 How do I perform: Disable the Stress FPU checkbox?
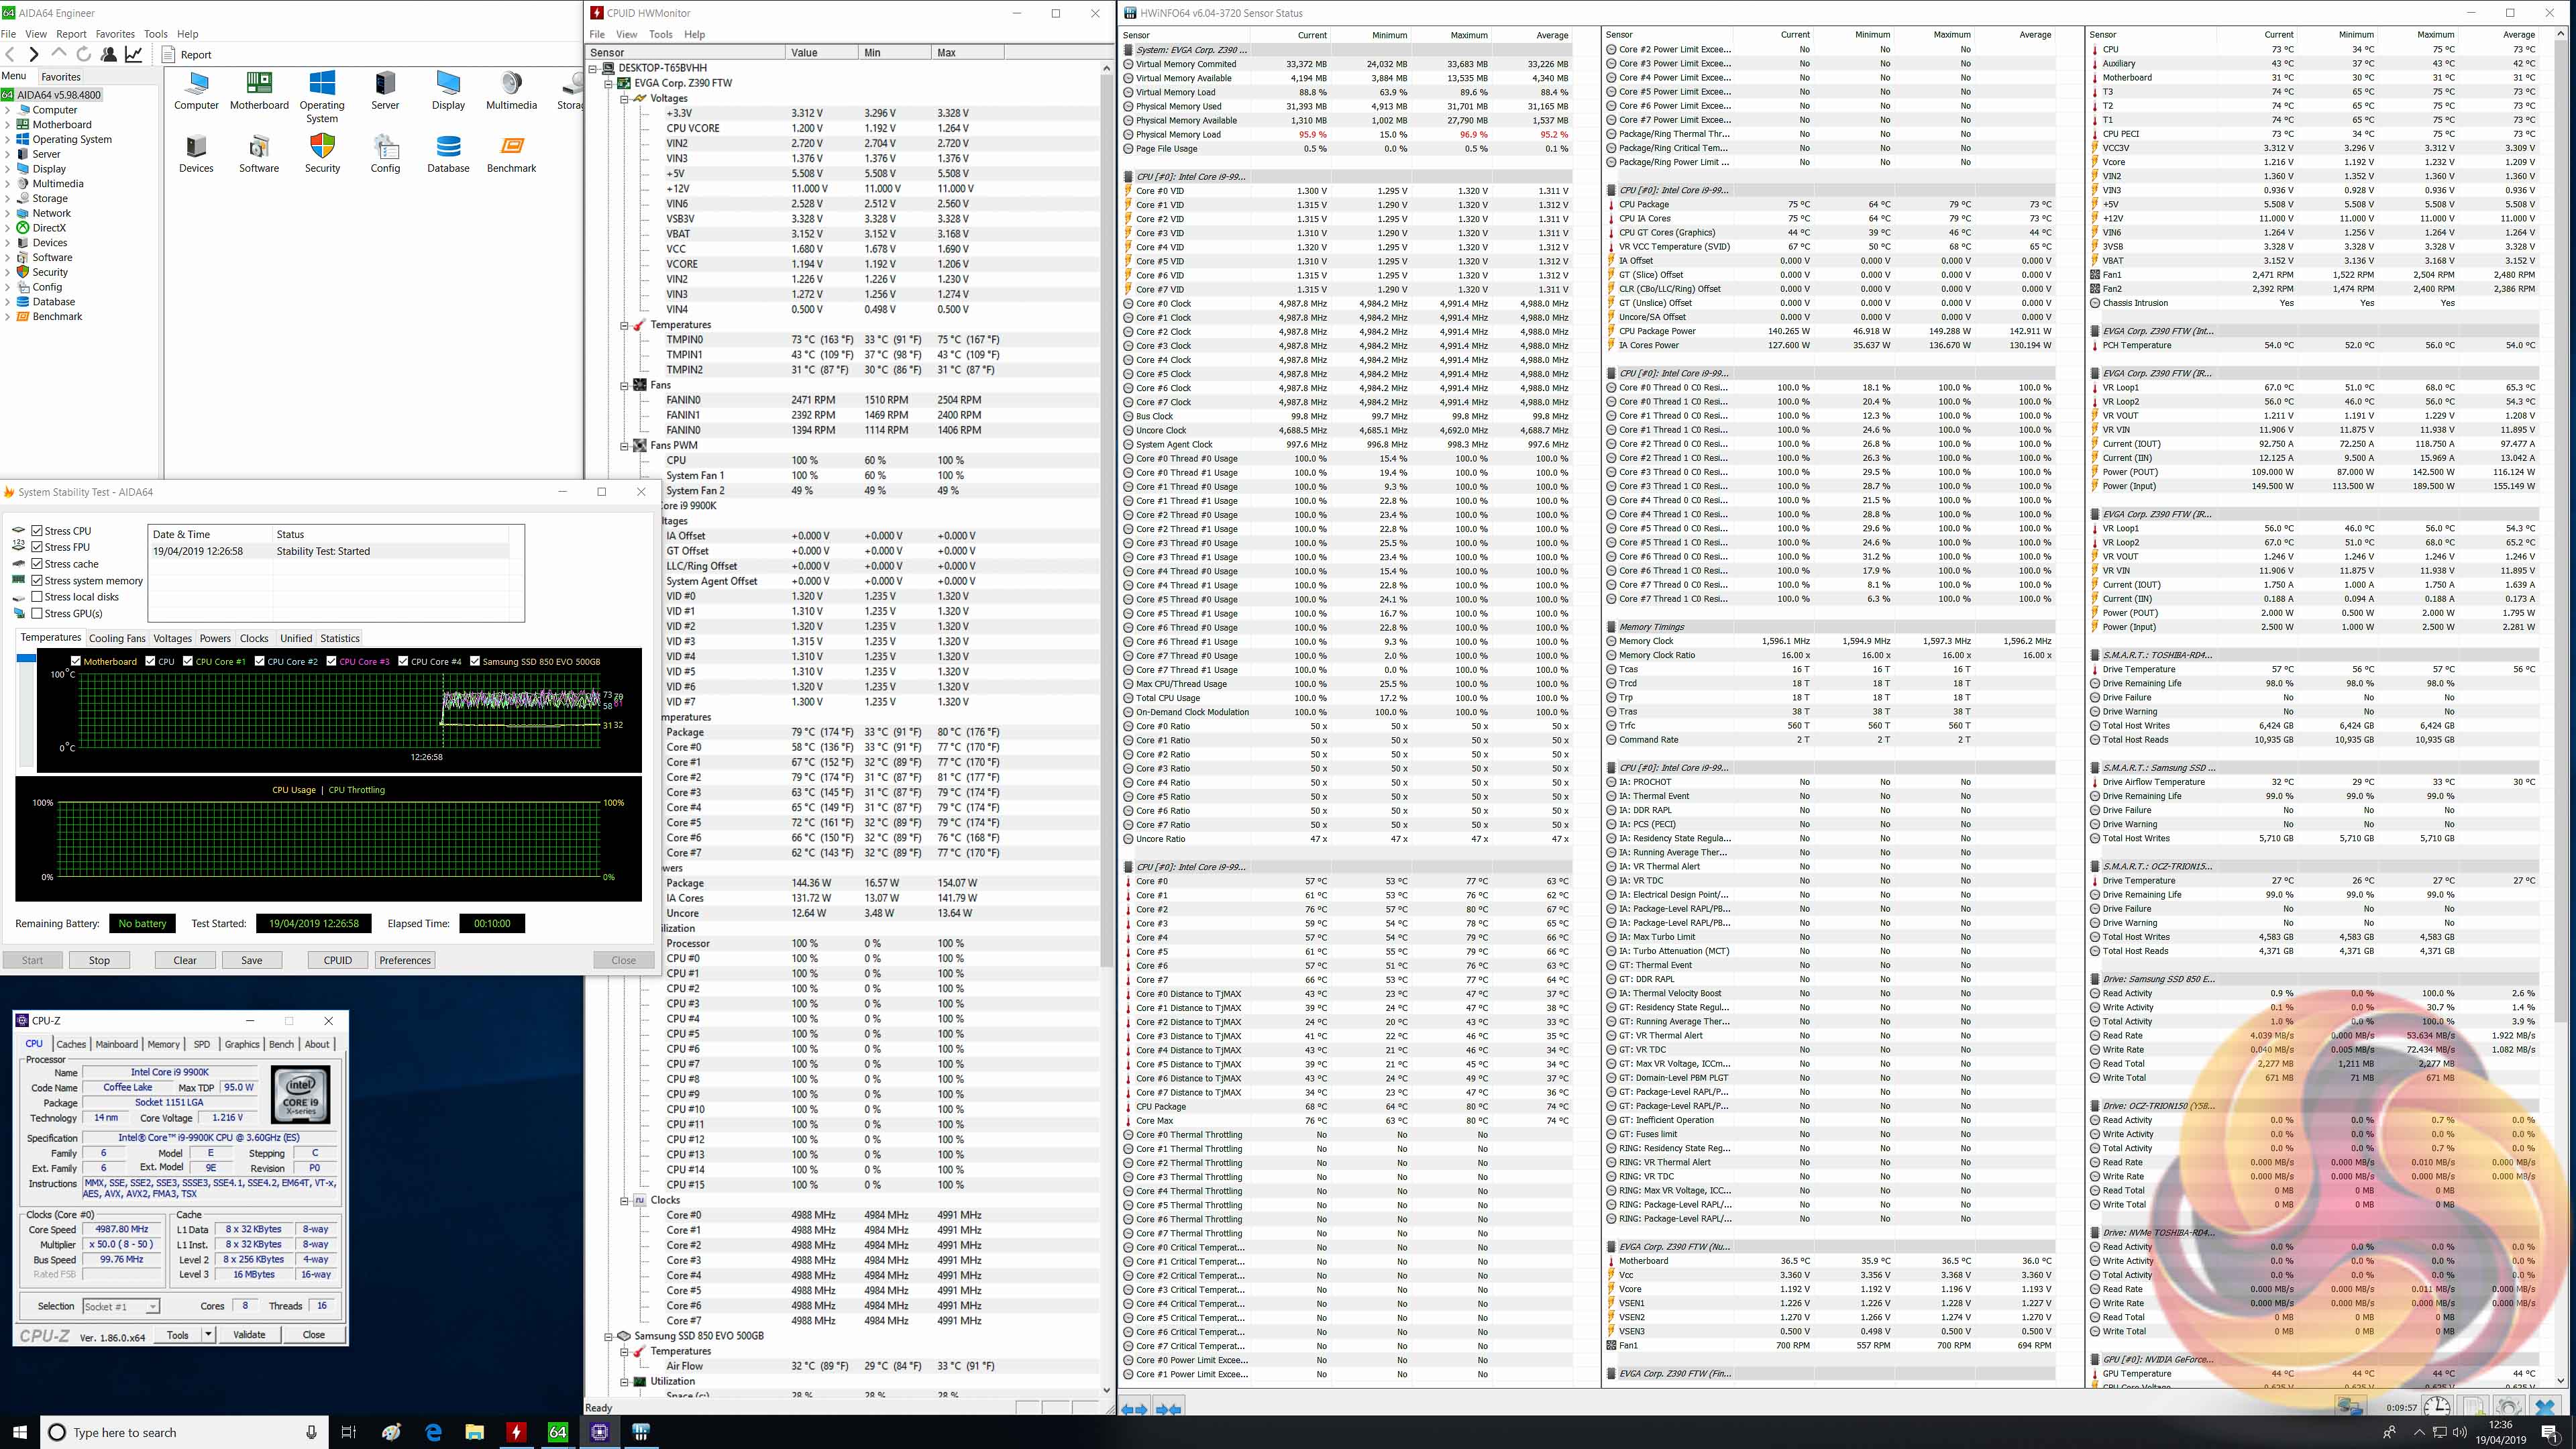click(x=37, y=547)
